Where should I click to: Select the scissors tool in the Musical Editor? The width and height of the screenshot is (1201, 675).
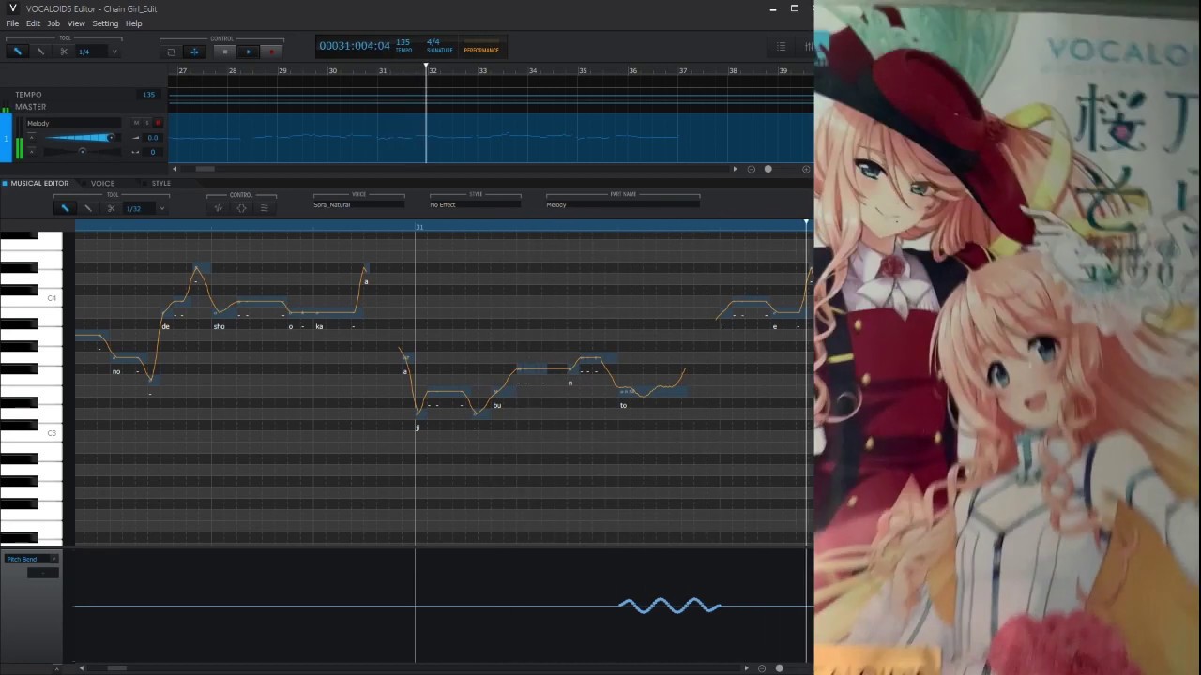(x=111, y=208)
